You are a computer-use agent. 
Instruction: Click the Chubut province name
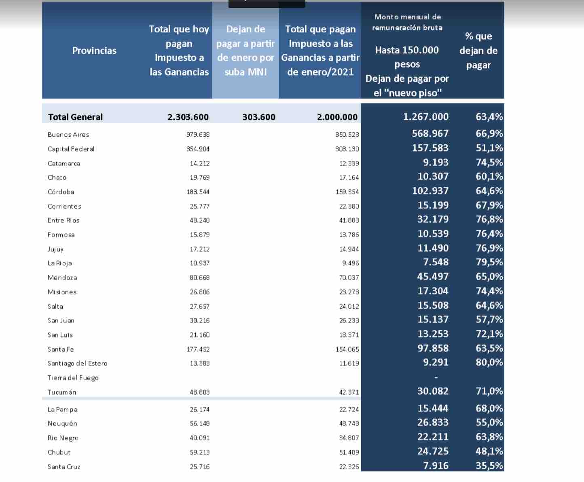pos(59,452)
